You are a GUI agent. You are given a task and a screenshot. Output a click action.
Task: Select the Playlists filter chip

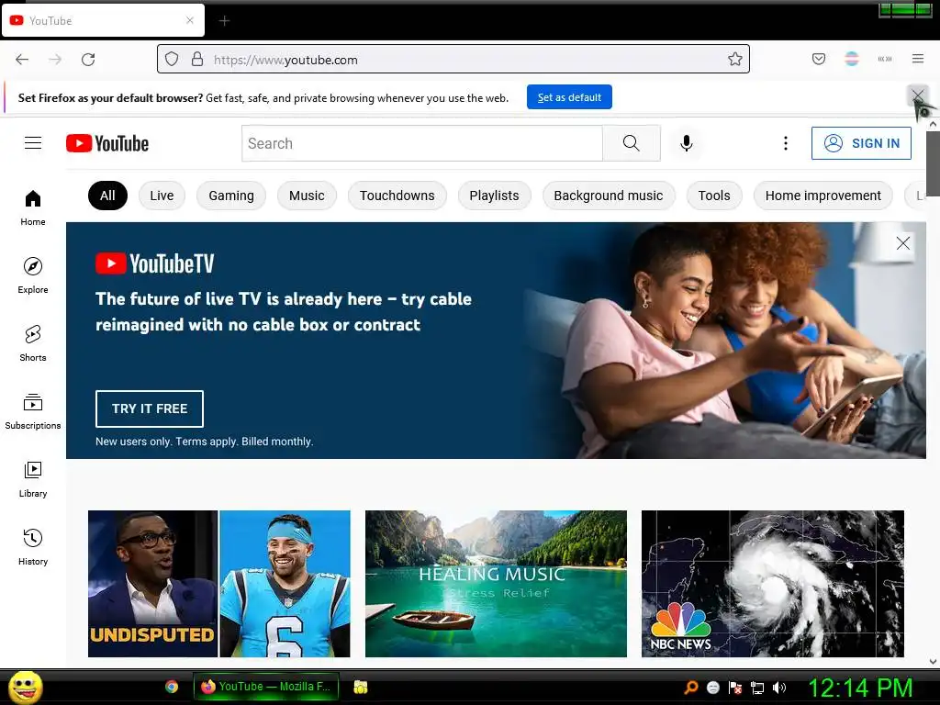pos(495,196)
